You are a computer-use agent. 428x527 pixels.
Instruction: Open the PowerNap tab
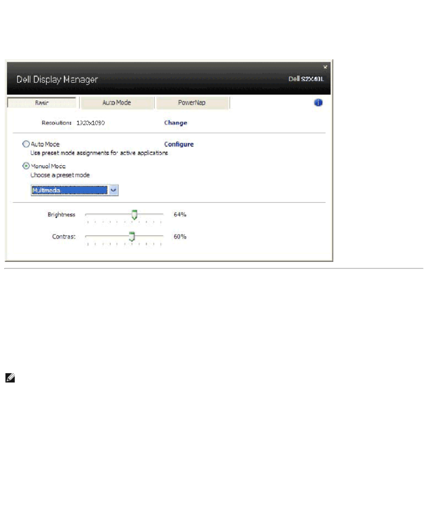(x=192, y=103)
